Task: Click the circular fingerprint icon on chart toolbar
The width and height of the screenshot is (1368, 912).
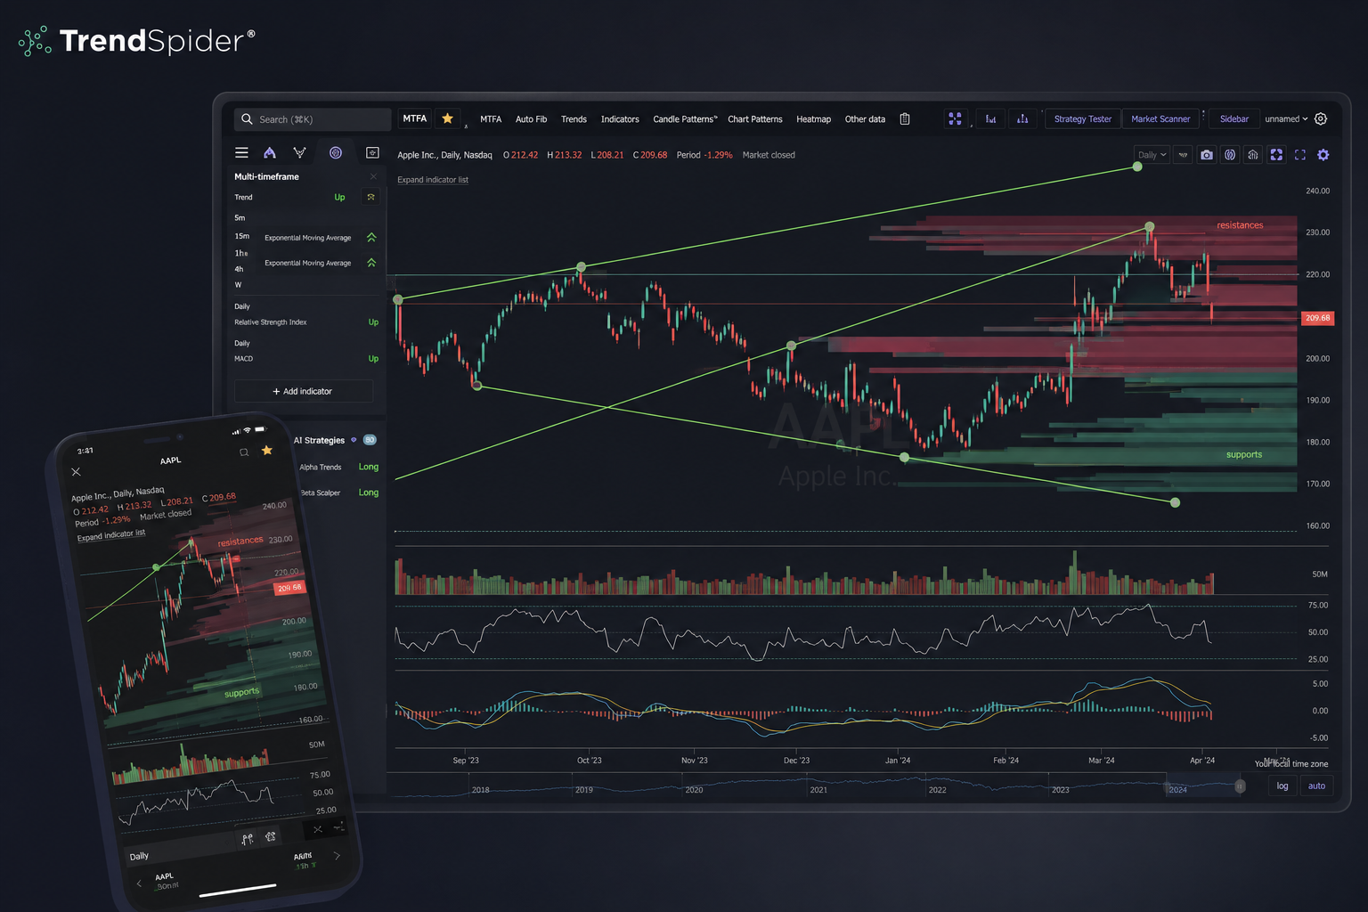Action: (1230, 155)
